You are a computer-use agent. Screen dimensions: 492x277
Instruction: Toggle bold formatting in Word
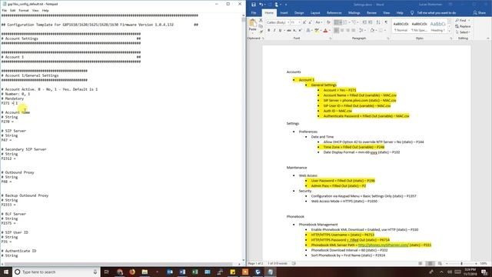tap(268, 31)
